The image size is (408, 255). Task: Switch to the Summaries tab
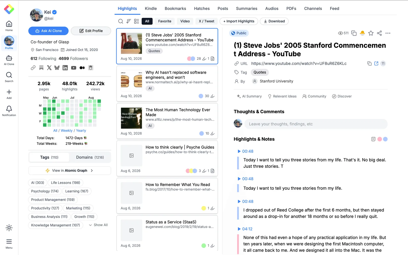tap(247, 8)
